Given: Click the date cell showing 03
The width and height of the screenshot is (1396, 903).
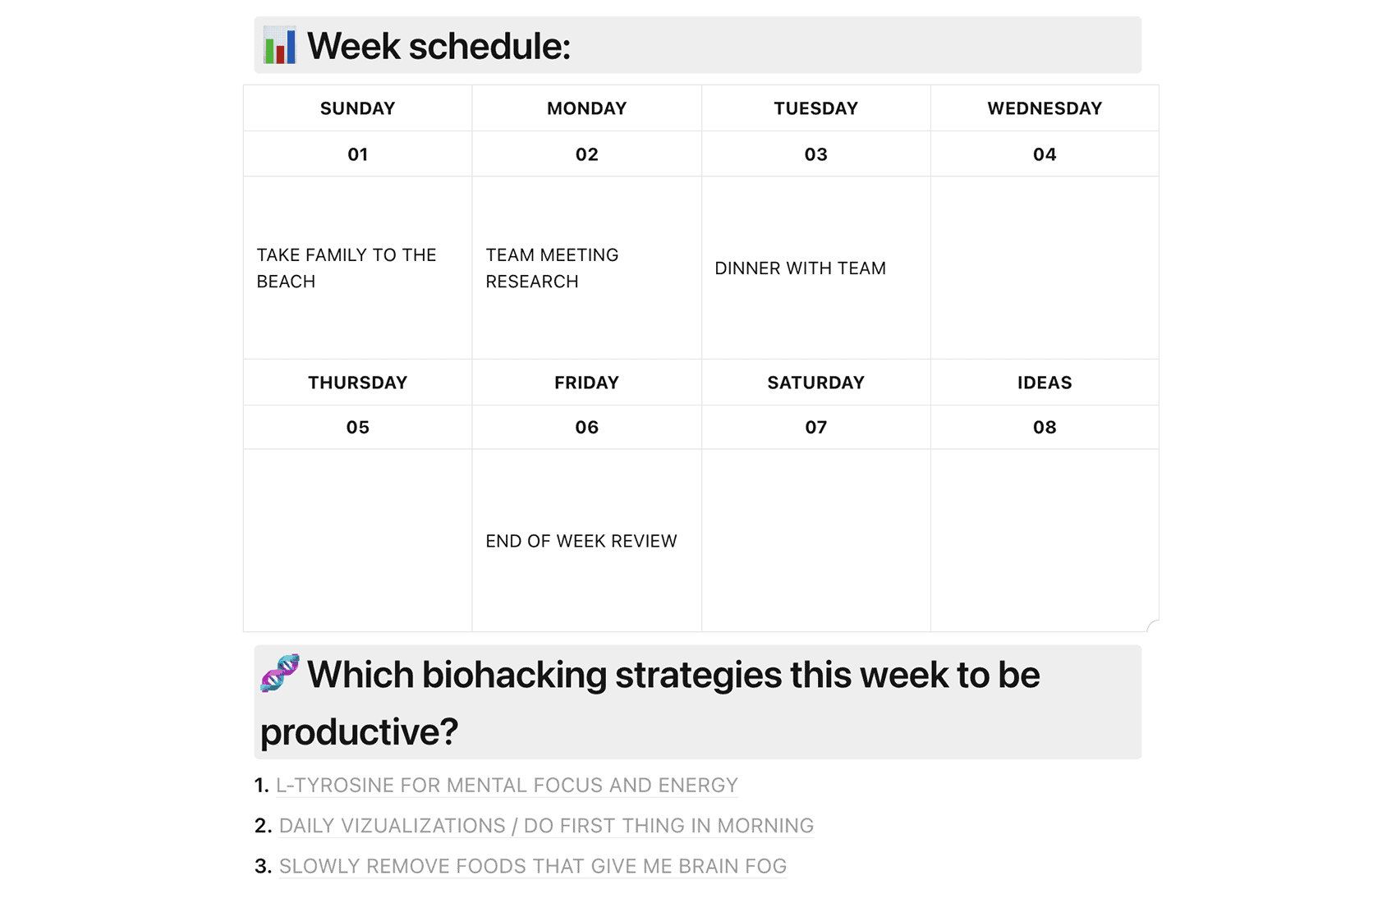Looking at the screenshot, I should [x=816, y=154].
